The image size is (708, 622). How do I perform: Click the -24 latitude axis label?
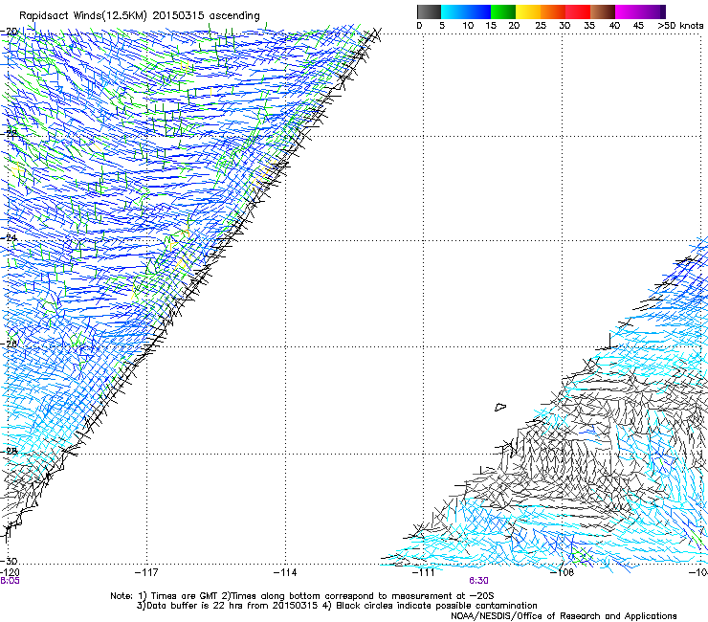(10, 238)
